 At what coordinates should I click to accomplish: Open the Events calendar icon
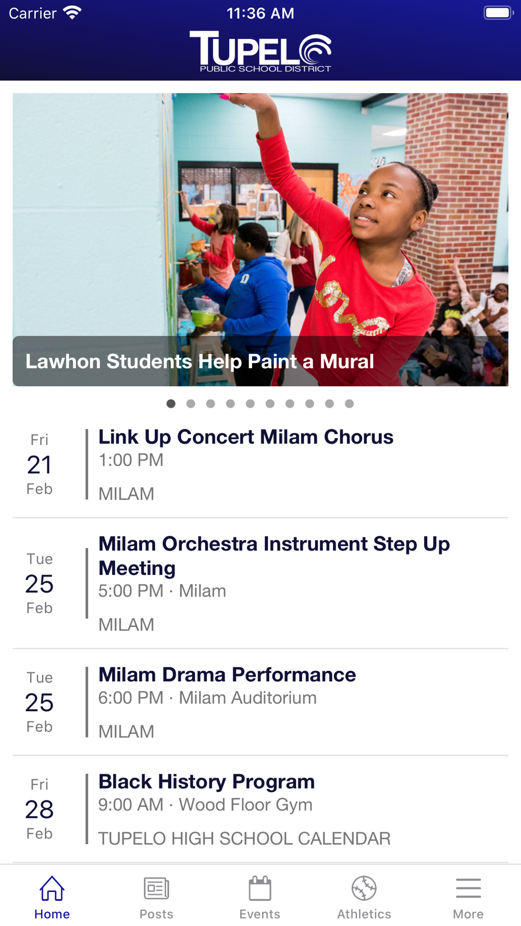260,888
